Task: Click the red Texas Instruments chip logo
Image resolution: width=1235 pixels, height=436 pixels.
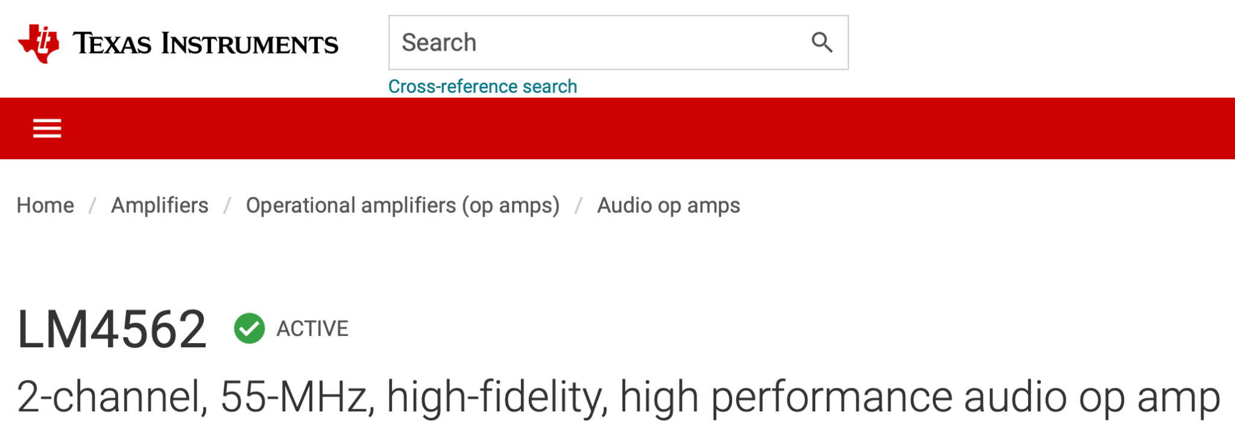Action: pyautogui.click(x=39, y=43)
